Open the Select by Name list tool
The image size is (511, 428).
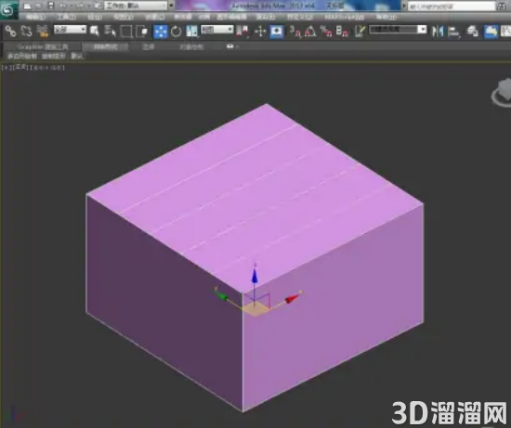(x=111, y=32)
